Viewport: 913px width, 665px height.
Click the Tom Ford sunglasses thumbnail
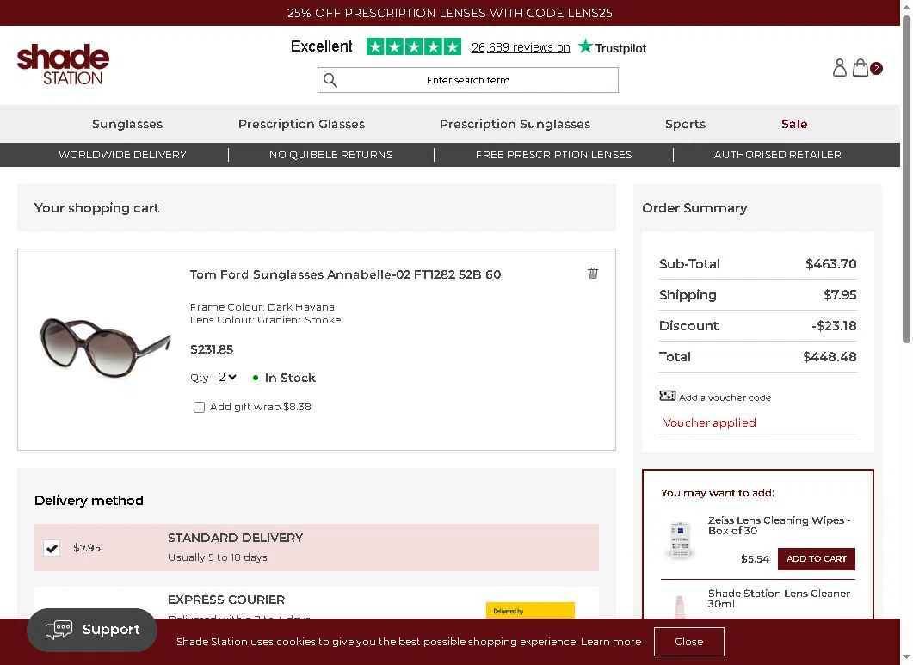click(x=105, y=347)
